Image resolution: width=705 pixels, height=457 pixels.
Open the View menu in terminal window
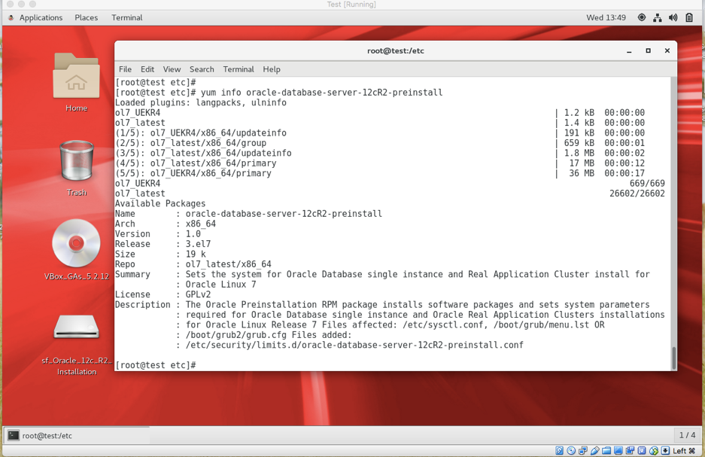[x=172, y=69]
